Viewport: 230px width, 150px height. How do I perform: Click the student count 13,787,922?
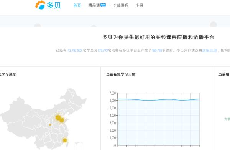tap(75, 51)
